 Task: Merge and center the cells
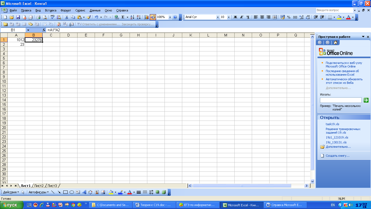tap(275, 17)
